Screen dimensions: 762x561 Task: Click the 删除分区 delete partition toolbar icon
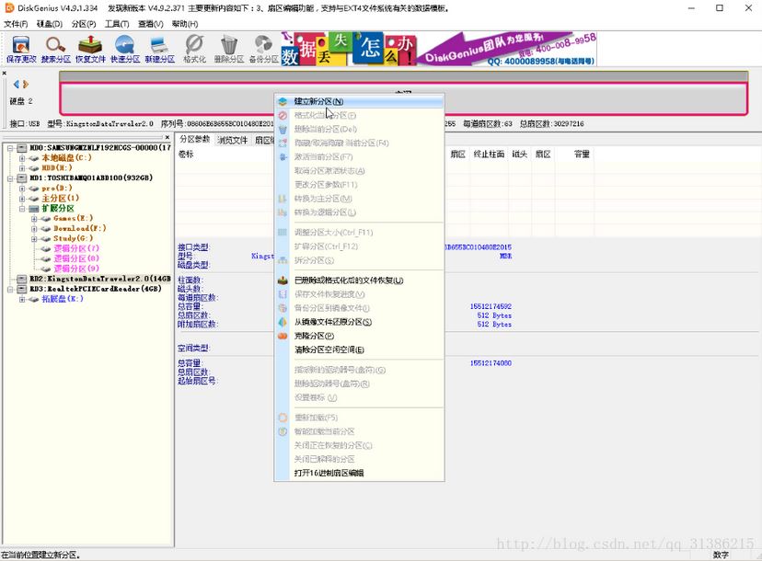[x=229, y=50]
